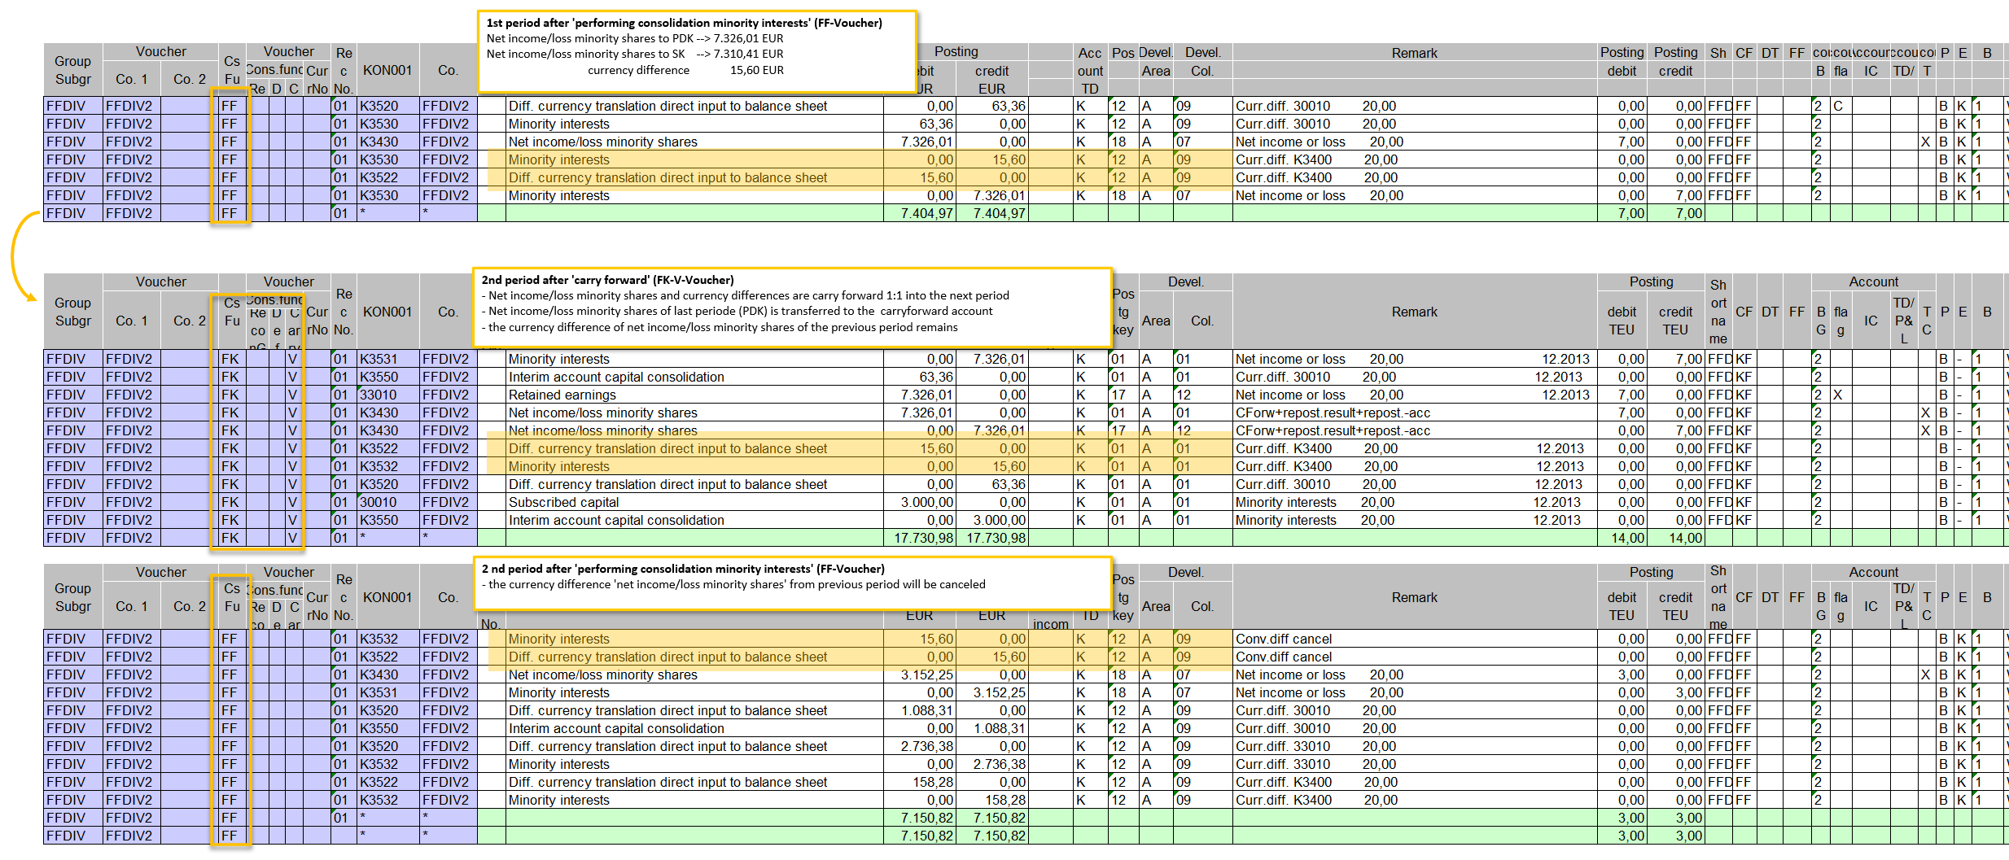The image size is (2009, 860).
Task: Click the callout title '2nd period after carry forward (FK-V-Voucher)'
Action: click(607, 280)
